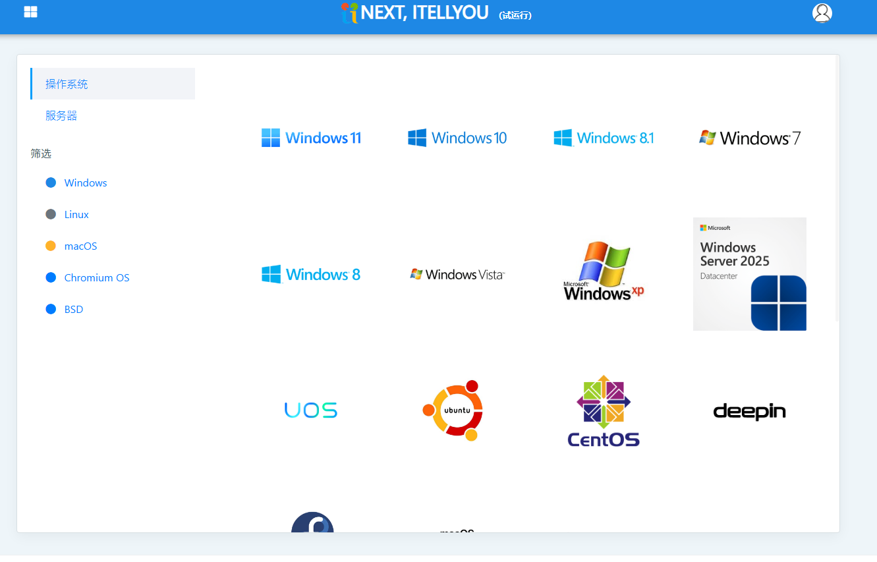This screenshot has width=877, height=562.
Task: Filter by Linux
Action: [67, 214]
